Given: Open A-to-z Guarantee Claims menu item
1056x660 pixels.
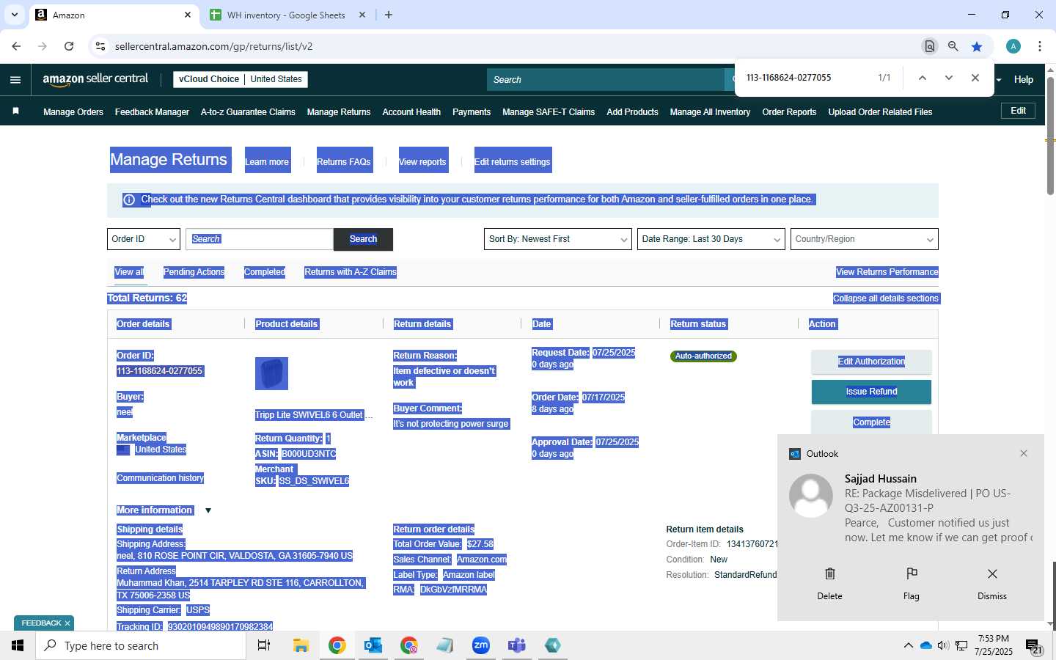Looking at the screenshot, I should tap(248, 112).
